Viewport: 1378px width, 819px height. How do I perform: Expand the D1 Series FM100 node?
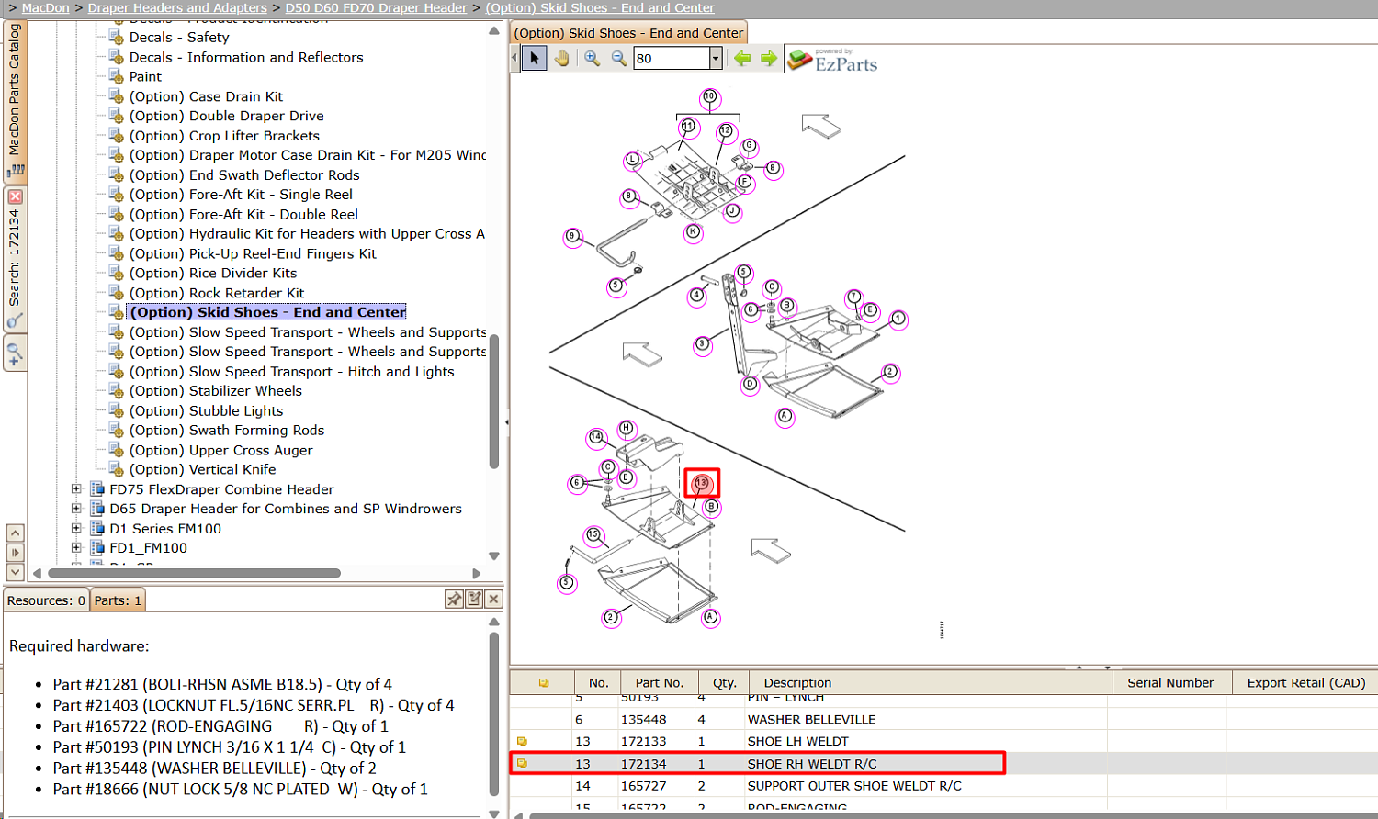click(77, 529)
